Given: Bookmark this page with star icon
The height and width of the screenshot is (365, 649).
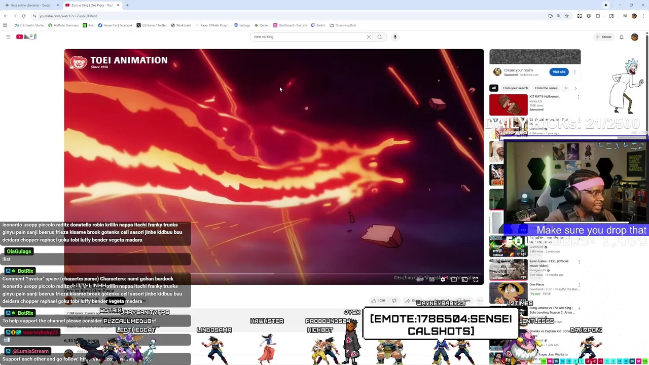Looking at the screenshot, I should (x=567, y=16).
